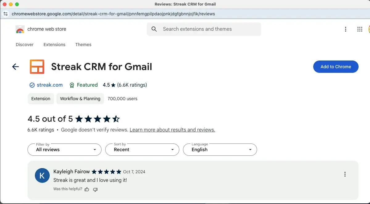Open the three-dot header menu
This screenshot has width=370, height=204.
[x=345, y=29]
